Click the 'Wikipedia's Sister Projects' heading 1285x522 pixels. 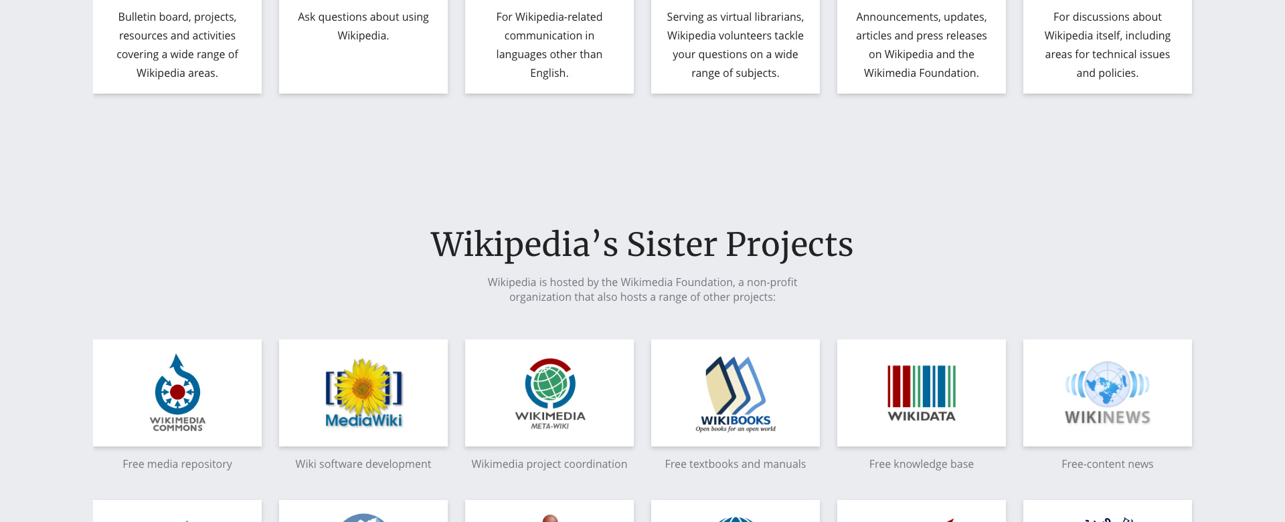click(642, 245)
